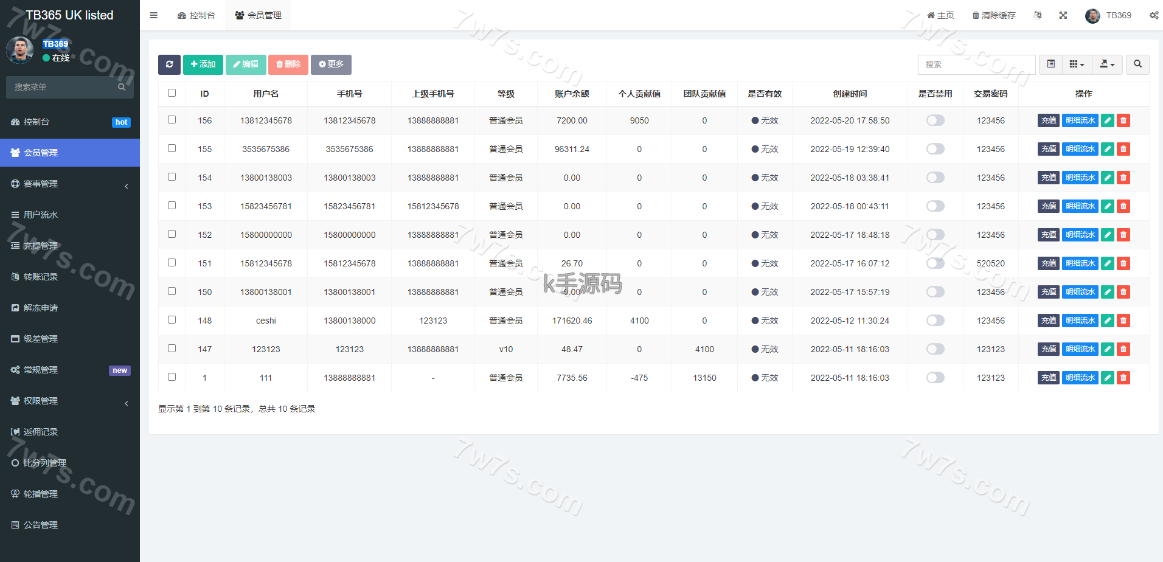
Task: Click the search icon in sidebar menu search
Action: pyautogui.click(x=122, y=87)
